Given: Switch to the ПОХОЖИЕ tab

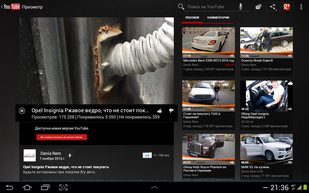Looking at the screenshot, I should point(192,18).
